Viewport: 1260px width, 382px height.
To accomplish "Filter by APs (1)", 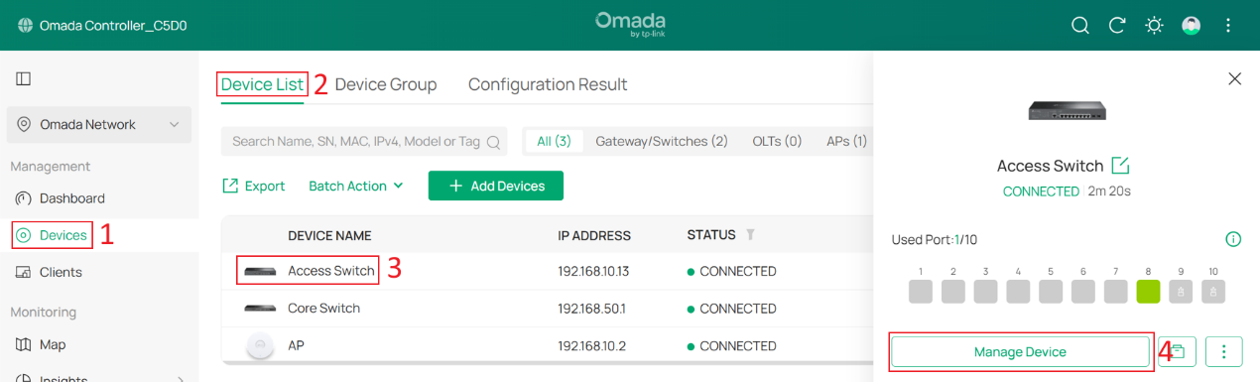I will [x=846, y=141].
